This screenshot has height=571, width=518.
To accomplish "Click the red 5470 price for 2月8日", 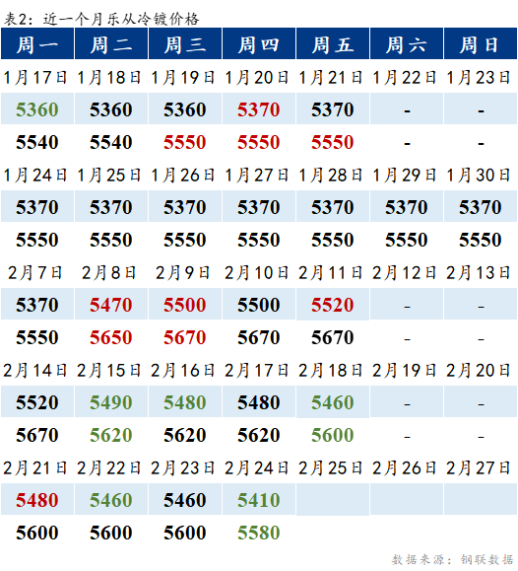I will (x=111, y=305).
